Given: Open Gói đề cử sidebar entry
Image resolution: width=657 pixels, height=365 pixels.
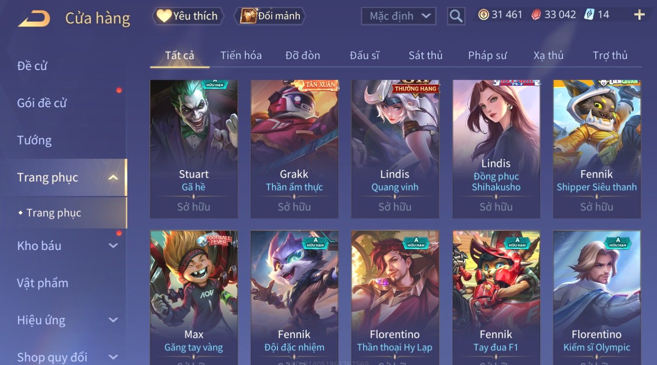Looking at the screenshot, I should coord(42,103).
